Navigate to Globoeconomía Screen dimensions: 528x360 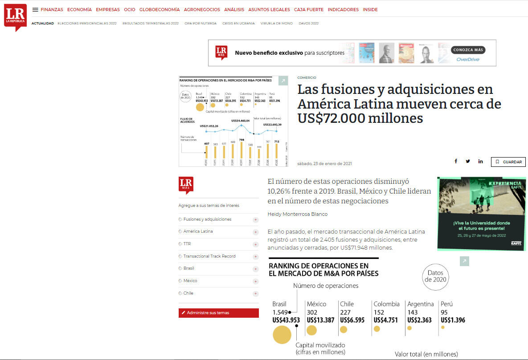160,10
